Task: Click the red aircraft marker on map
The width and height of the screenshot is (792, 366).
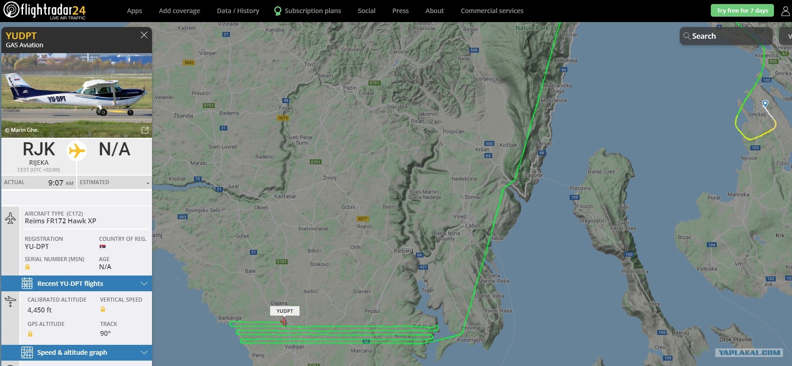Action: coord(283,321)
